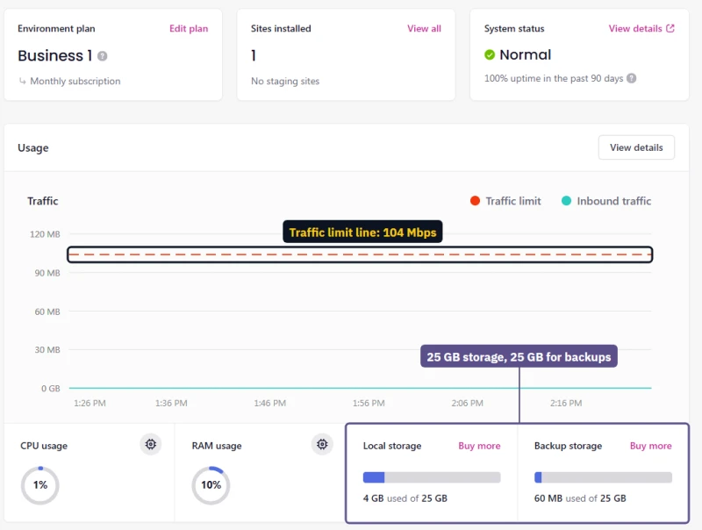Click the sites installed count '1'
The image size is (702, 530).
point(254,55)
